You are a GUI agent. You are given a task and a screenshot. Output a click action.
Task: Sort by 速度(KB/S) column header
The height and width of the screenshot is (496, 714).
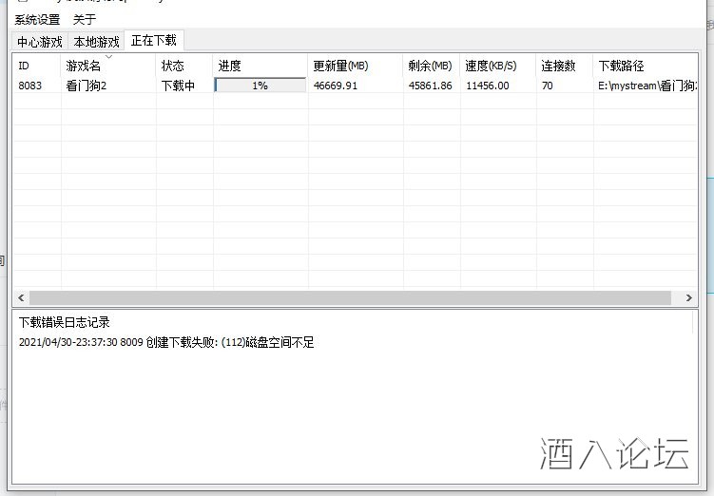tap(497, 66)
